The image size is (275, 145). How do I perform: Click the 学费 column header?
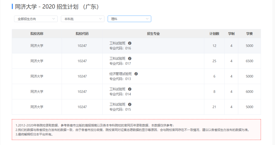click(x=249, y=34)
